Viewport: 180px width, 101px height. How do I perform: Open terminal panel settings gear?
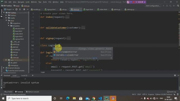tap(175, 75)
